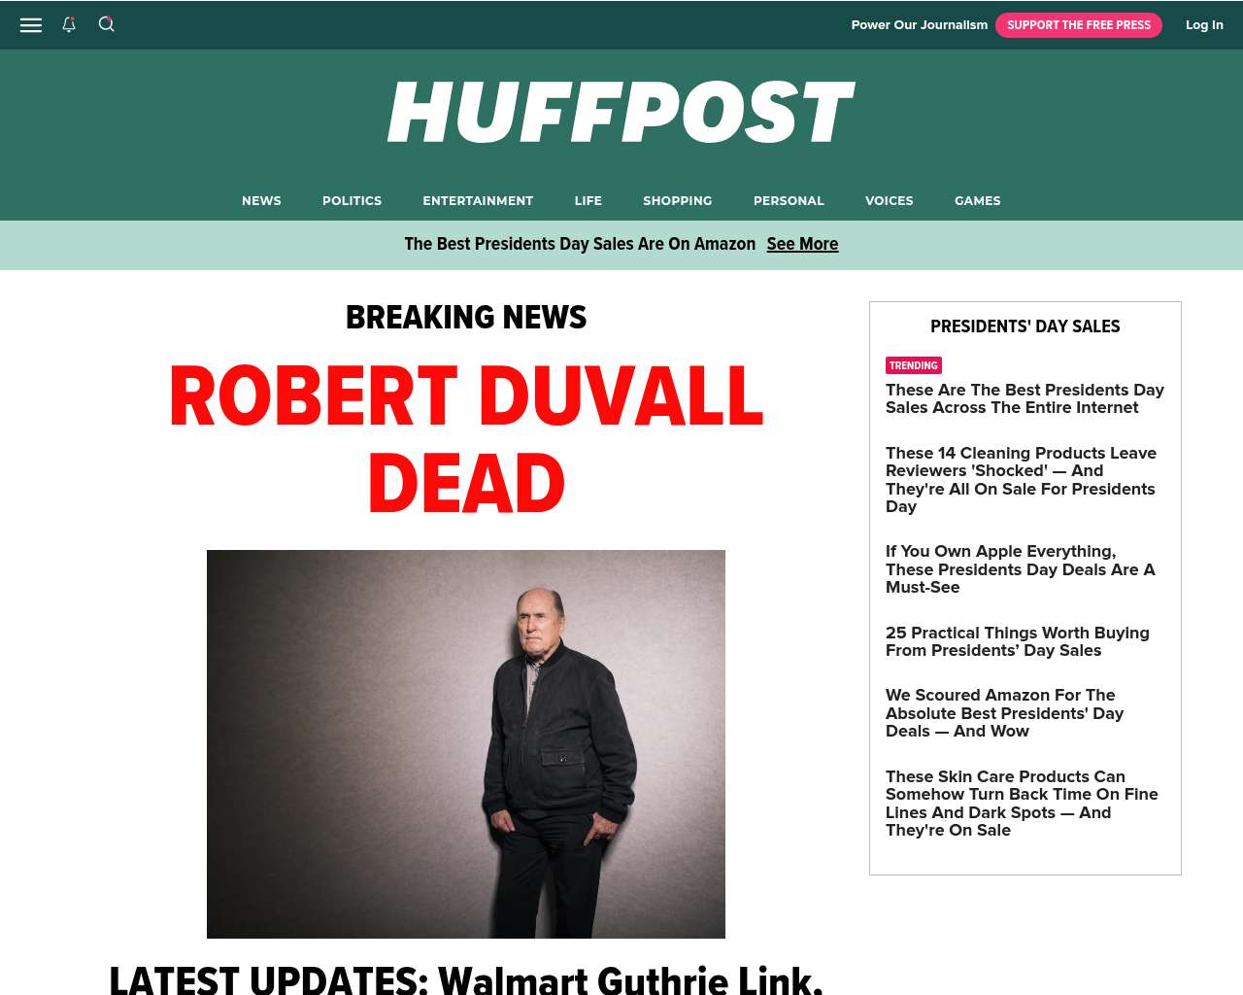Go to the Games section
The width and height of the screenshot is (1243, 995).
tap(977, 201)
